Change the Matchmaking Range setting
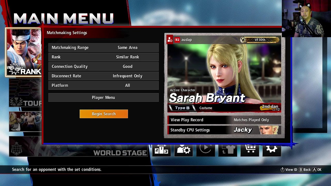 click(x=103, y=48)
